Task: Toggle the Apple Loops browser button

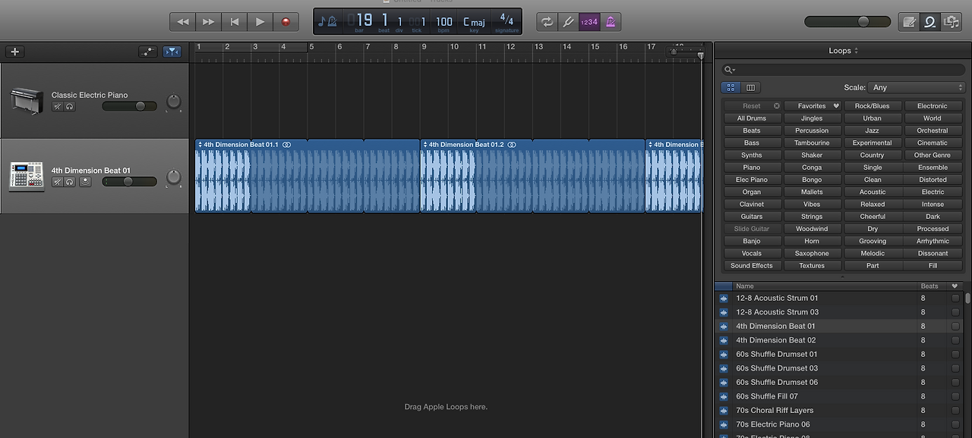Action: 929,22
